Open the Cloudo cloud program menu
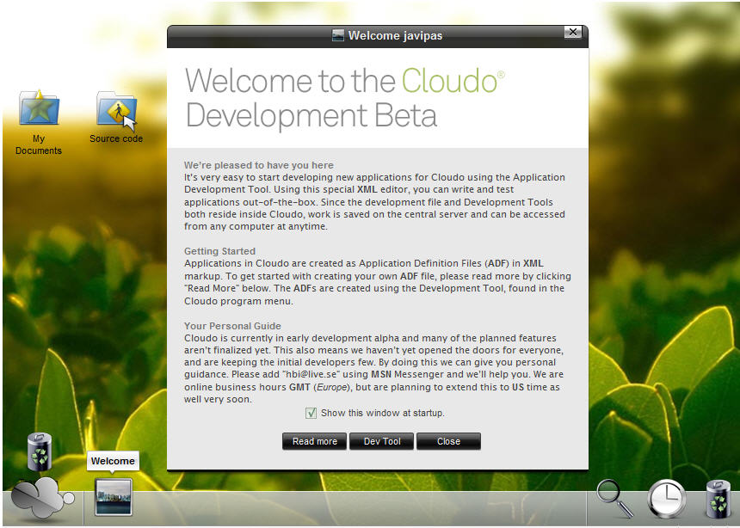This screenshot has width=740, height=528. coord(41,500)
